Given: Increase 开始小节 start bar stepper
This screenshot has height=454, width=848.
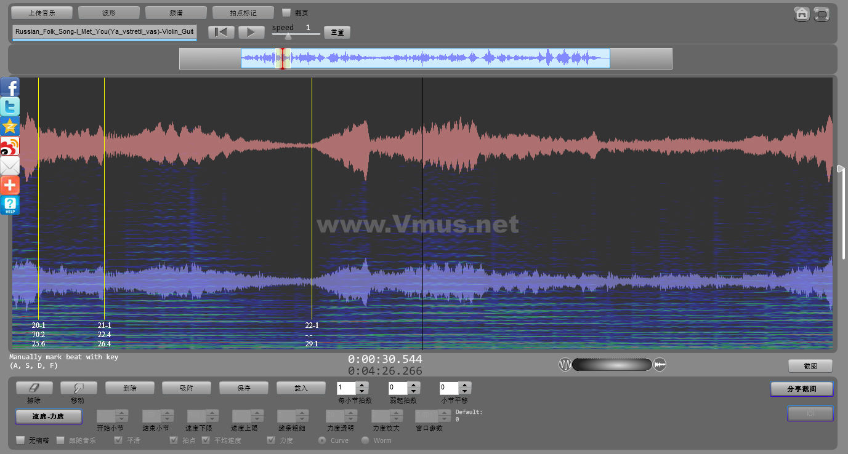Looking at the screenshot, I should pyautogui.click(x=122, y=413).
